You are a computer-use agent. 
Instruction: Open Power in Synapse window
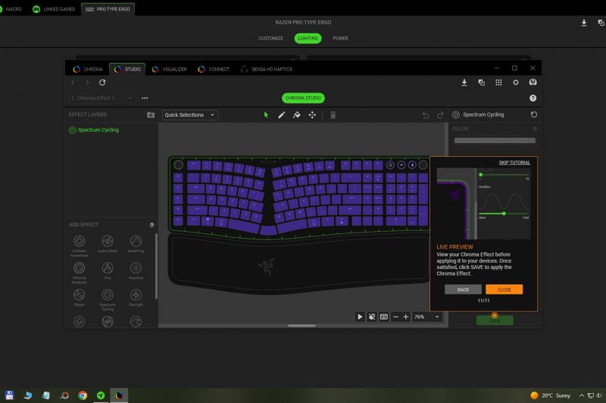point(340,38)
